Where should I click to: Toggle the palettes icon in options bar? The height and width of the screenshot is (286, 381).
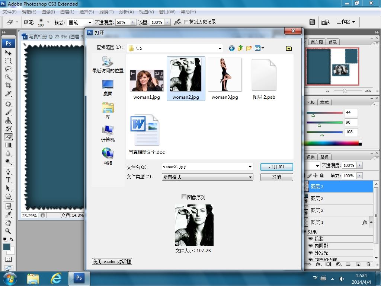[312, 22]
